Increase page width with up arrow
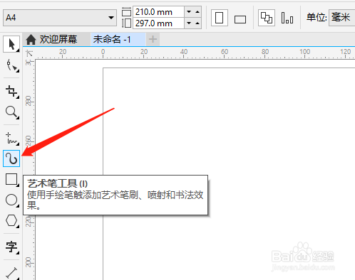The width and height of the screenshot is (355, 280). click(197, 11)
